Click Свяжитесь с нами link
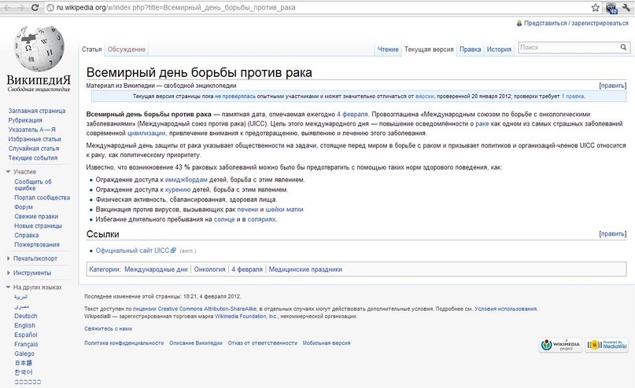The image size is (635, 388). click(x=108, y=328)
